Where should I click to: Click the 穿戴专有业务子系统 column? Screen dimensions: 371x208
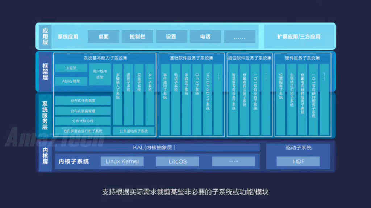pyautogui.click(x=245, y=99)
